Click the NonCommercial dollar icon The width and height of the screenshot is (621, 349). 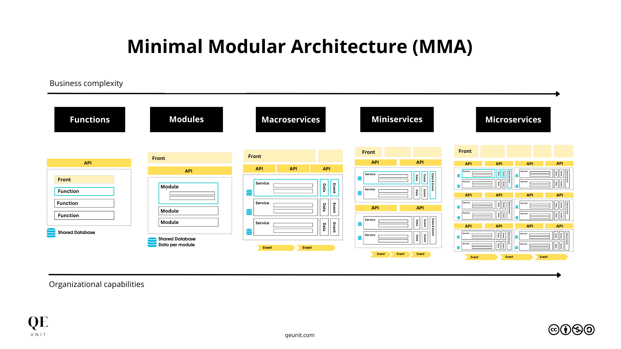577,330
